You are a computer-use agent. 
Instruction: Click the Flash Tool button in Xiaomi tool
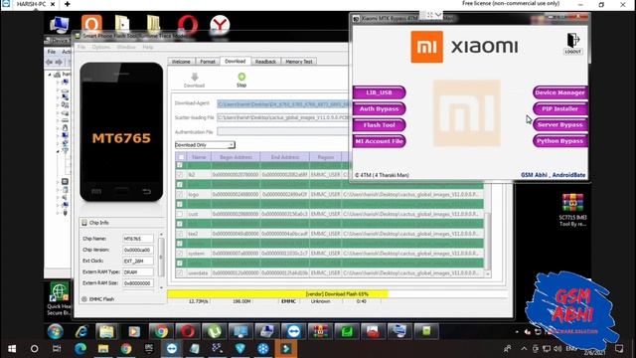[x=379, y=125]
